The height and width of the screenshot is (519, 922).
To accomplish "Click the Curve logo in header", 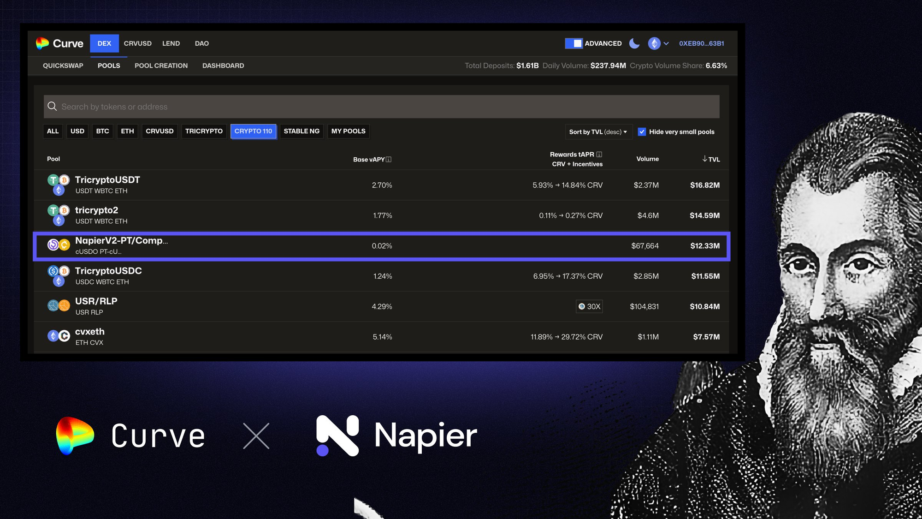I will [x=59, y=43].
